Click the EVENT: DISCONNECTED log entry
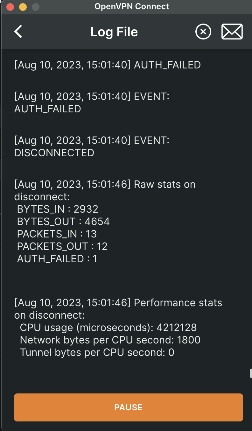 click(92, 146)
